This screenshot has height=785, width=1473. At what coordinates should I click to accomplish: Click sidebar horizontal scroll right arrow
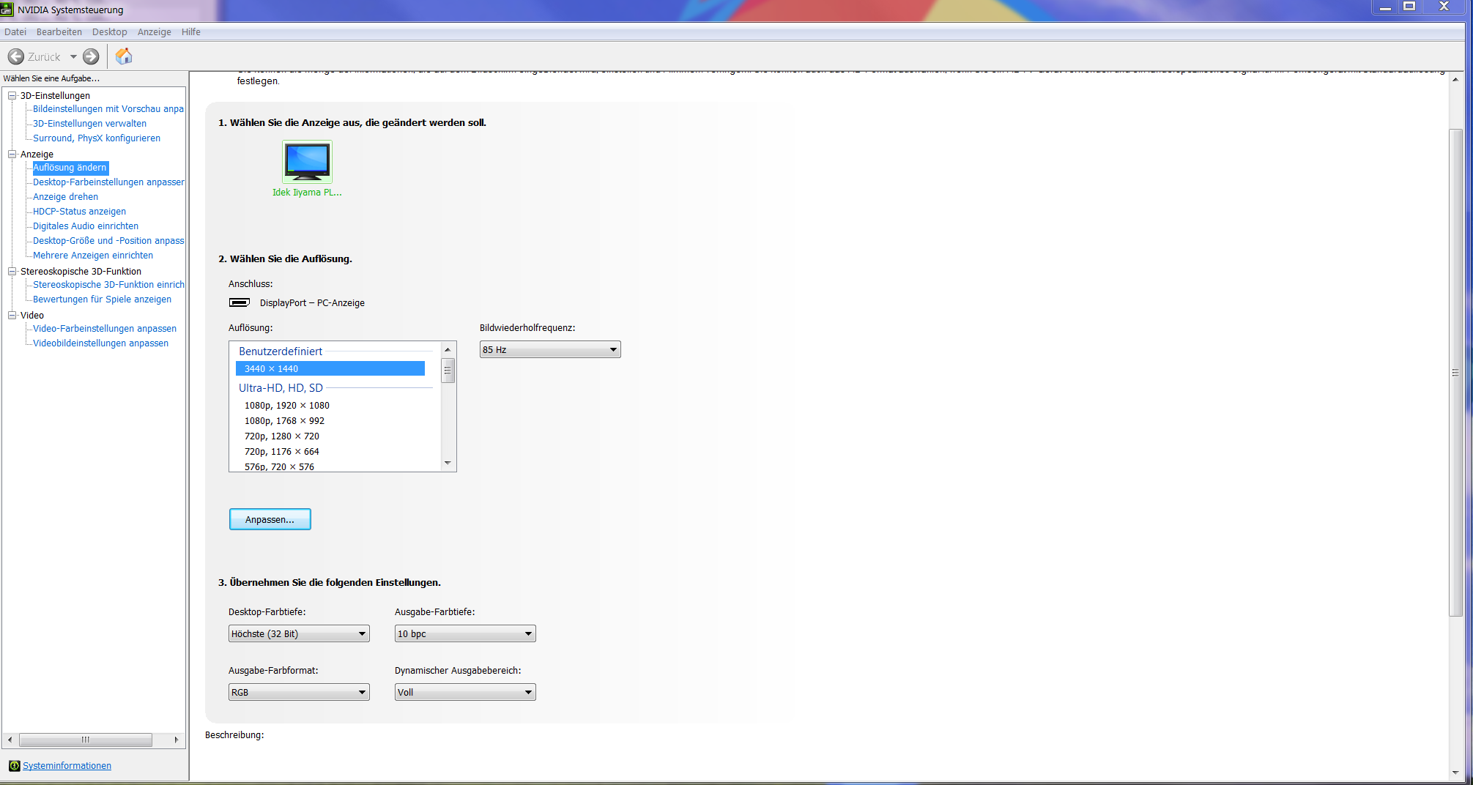coord(176,740)
